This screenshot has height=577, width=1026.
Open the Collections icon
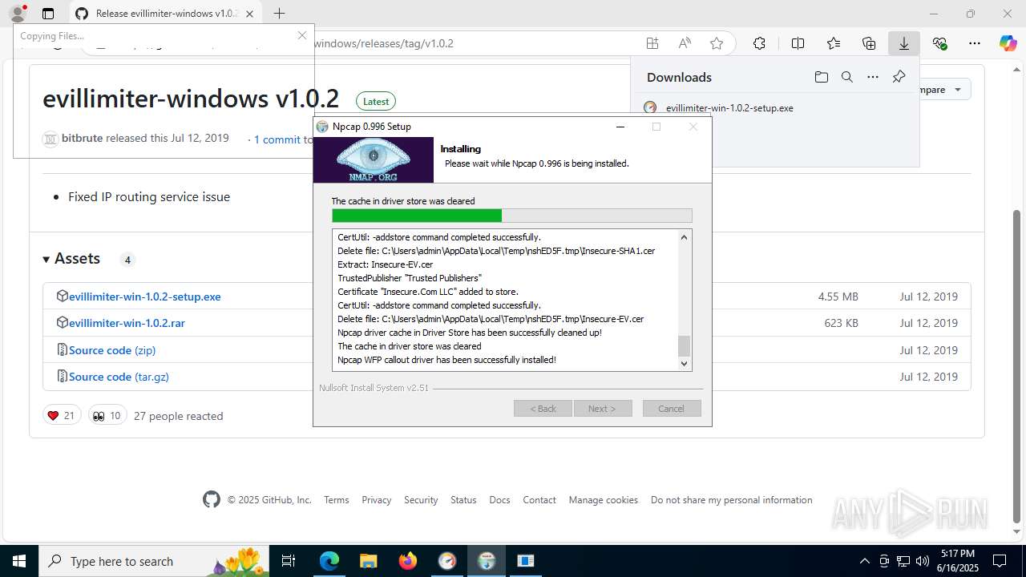click(x=869, y=43)
